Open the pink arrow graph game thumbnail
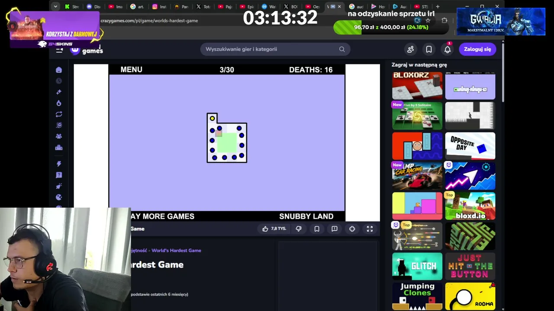This screenshot has height=311, width=554. (470, 176)
